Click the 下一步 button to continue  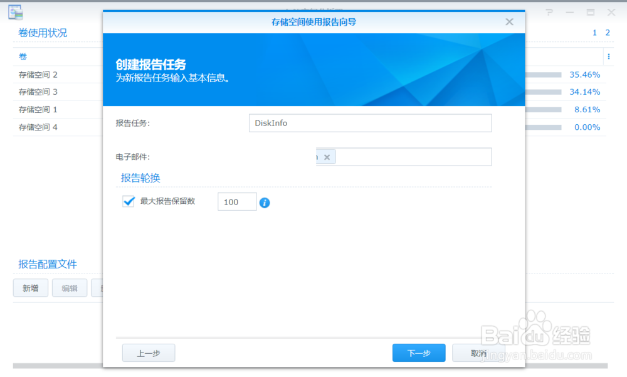click(418, 353)
